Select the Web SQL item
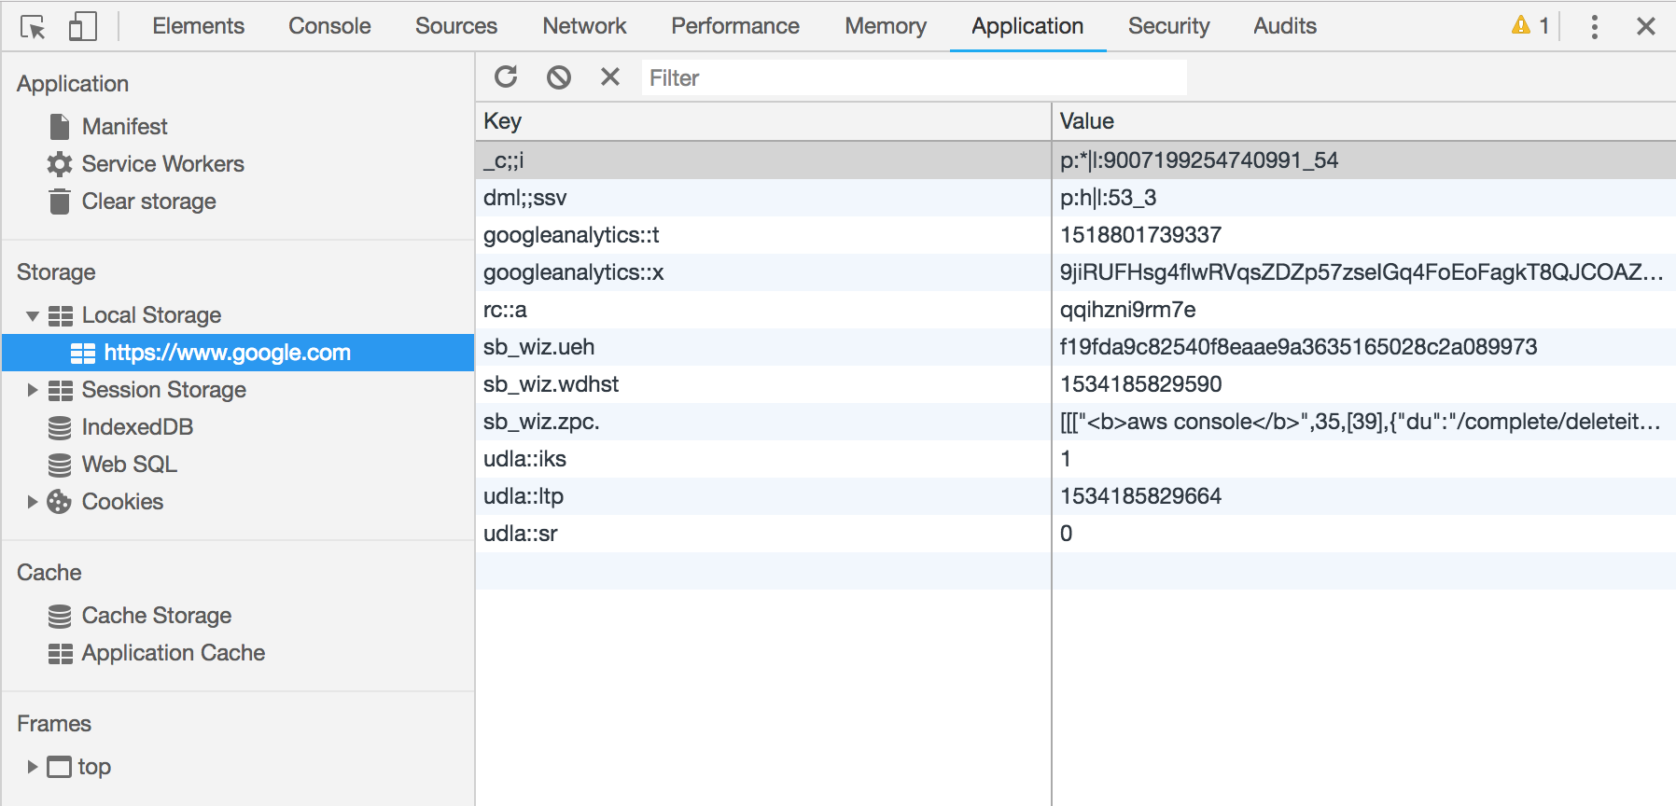This screenshot has width=1676, height=806. click(130, 465)
